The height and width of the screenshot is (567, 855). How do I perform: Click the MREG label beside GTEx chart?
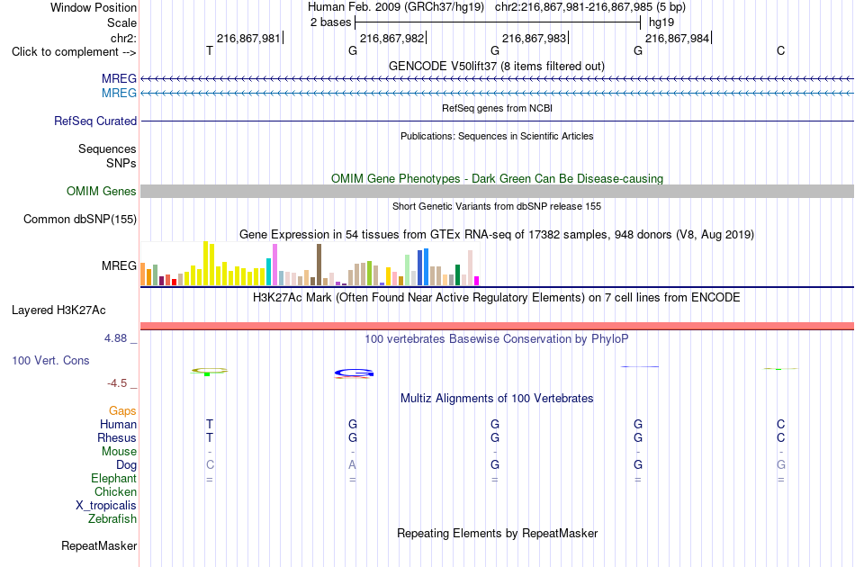[119, 266]
